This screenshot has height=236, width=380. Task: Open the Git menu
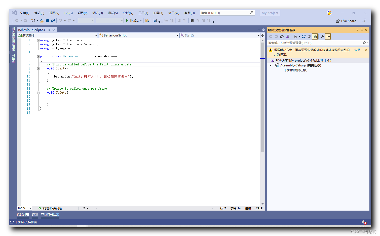(68, 13)
